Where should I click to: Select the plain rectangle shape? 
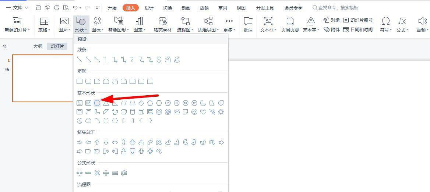point(80,81)
